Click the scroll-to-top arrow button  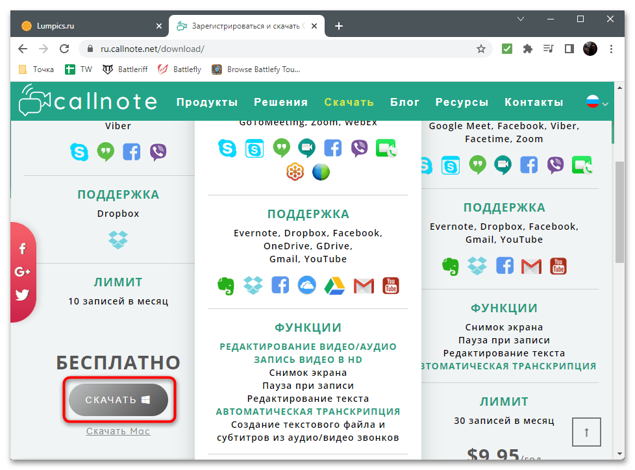pos(586,432)
